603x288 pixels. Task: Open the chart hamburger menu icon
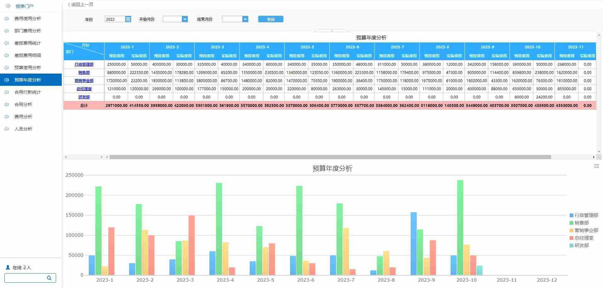pyautogui.click(x=596, y=166)
